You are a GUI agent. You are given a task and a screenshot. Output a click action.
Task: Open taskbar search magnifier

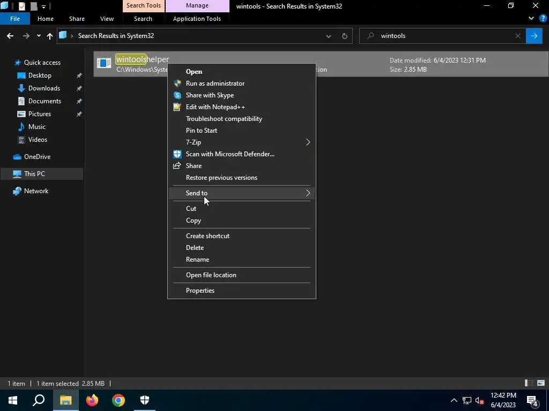click(39, 400)
